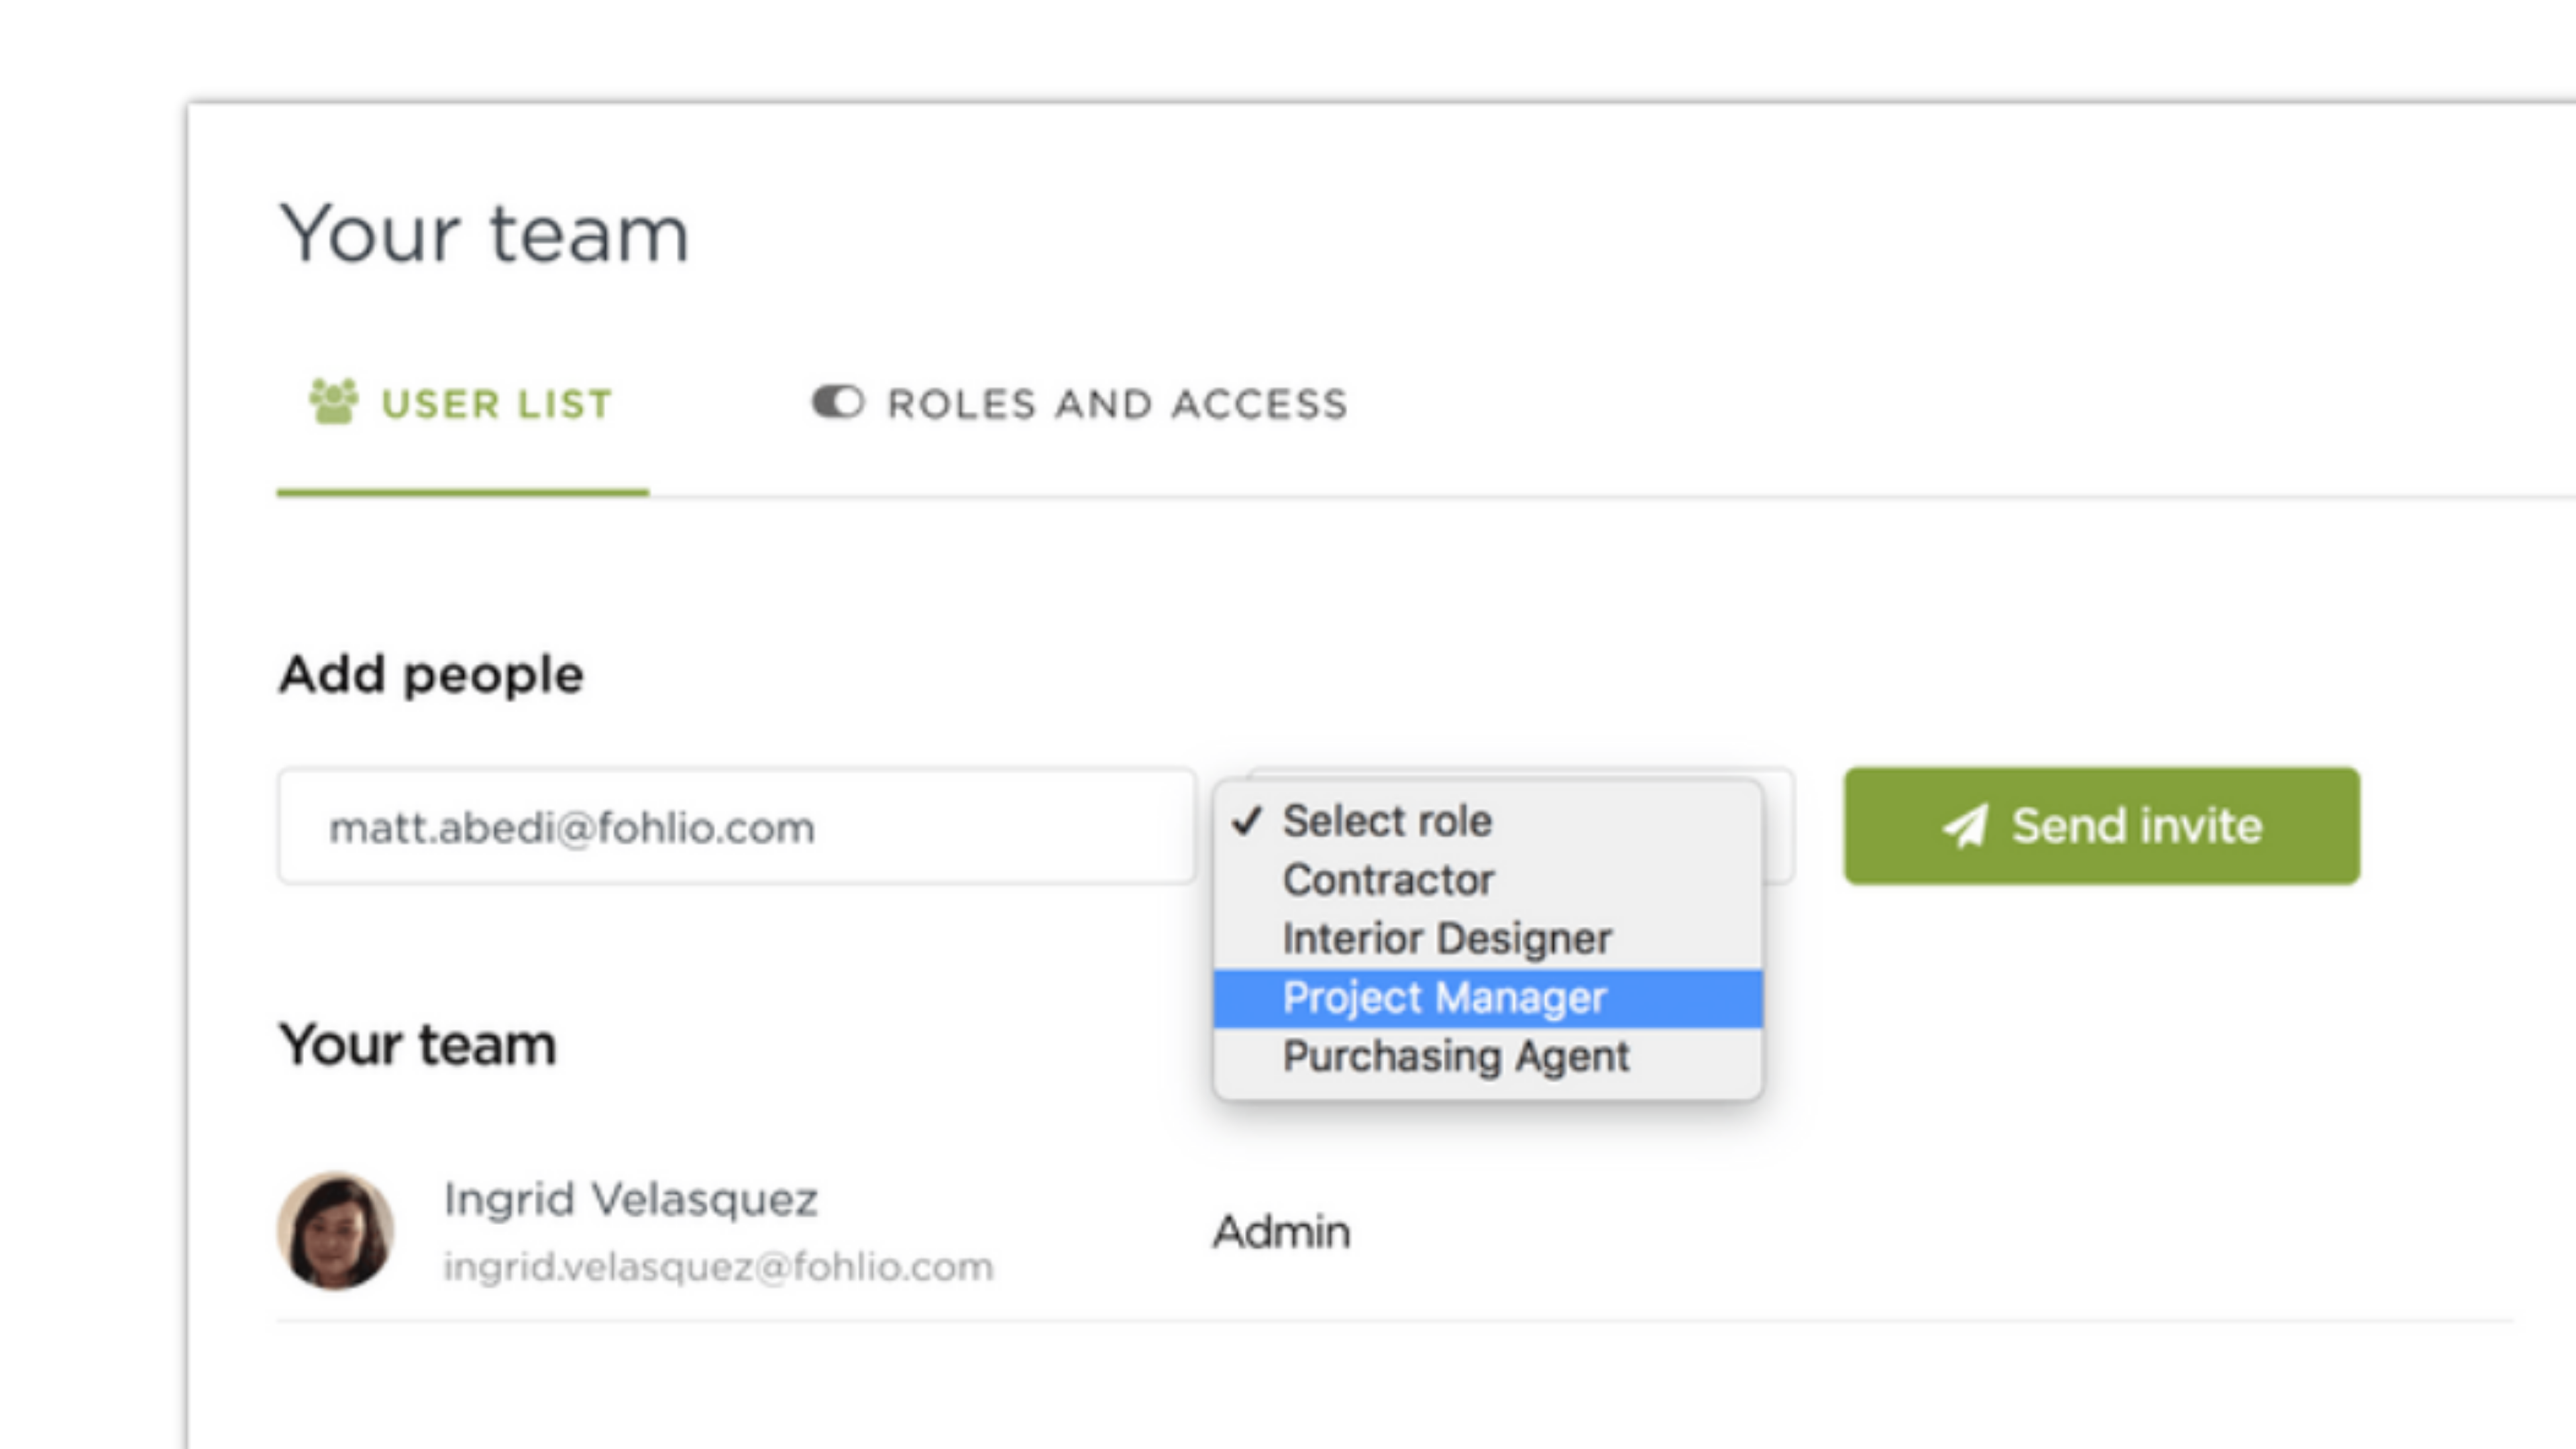
Task: Click the large Your team page title
Action: (485, 234)
